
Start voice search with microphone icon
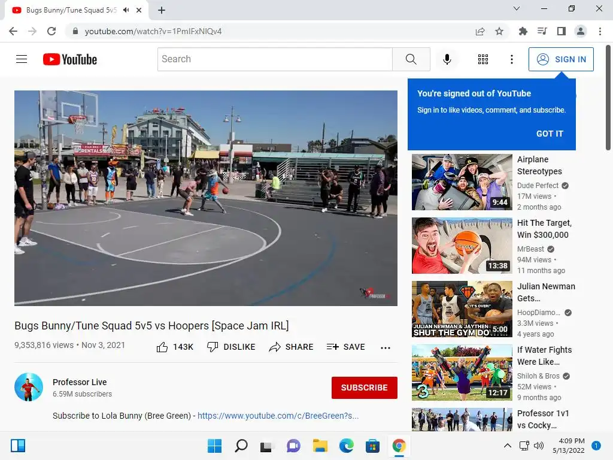click(x=447, y=59)
